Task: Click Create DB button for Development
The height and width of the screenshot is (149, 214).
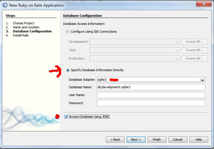Action: click(x=195, y=42)
